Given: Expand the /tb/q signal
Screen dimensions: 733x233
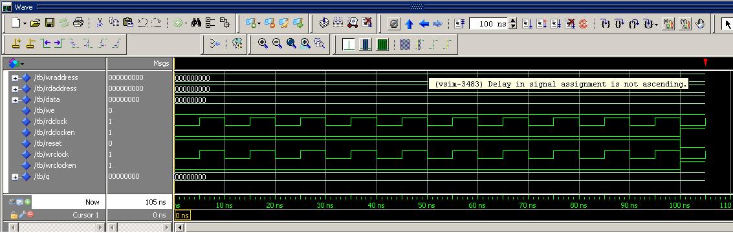Looking at the screenshot, I should coord(15,177).
